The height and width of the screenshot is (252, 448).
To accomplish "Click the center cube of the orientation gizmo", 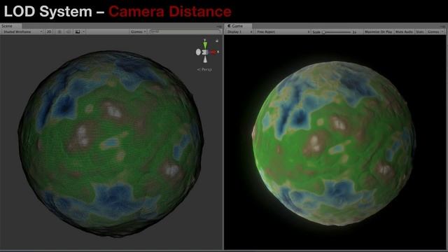I will point(205,52).
